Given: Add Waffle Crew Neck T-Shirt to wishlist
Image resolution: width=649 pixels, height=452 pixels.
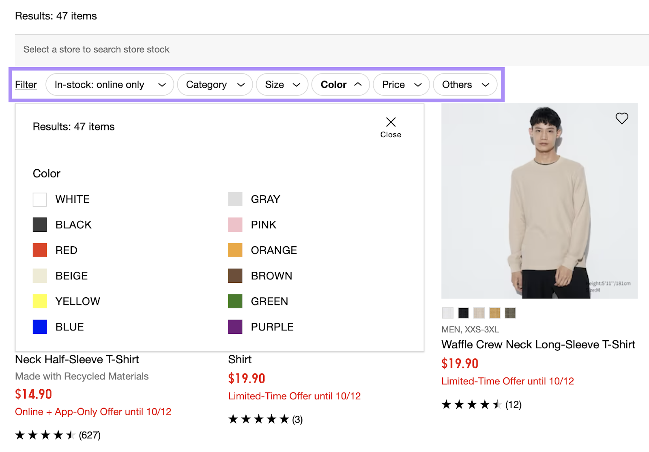Looking at the screenshot, I should [622, 118].
